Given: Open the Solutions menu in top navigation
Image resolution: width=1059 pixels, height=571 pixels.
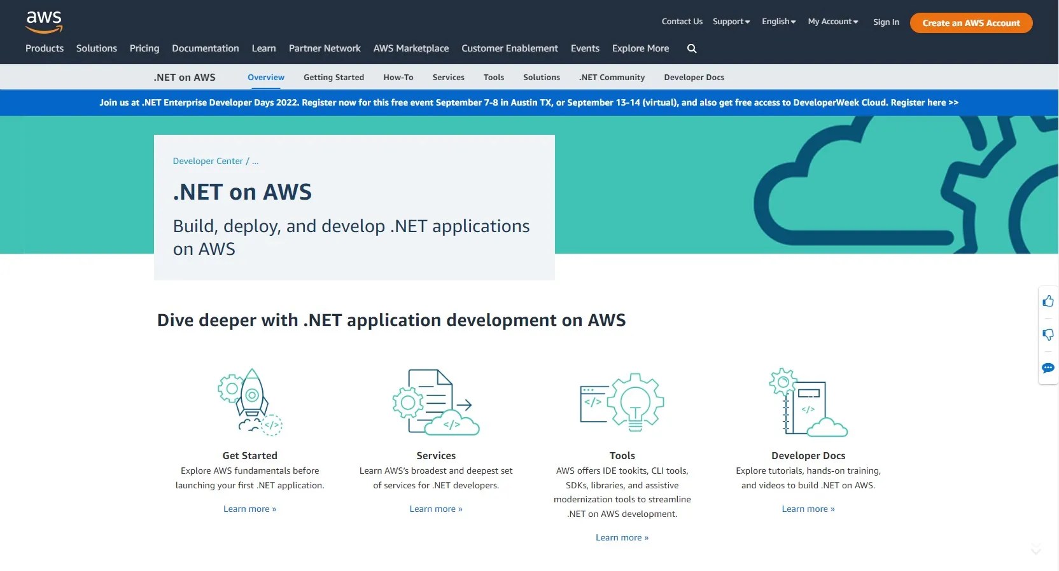Looking at the screenshot, I should tap(97, 48).
